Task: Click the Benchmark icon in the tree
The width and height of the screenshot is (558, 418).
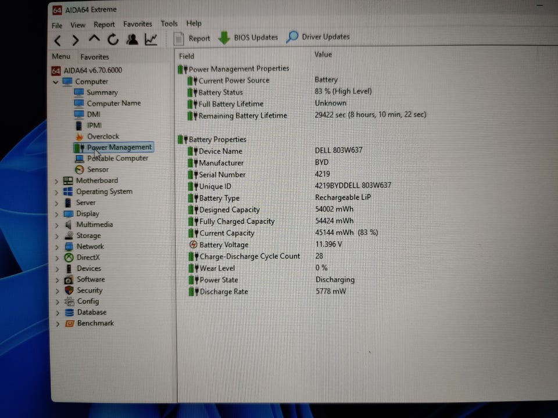Action: point(70,323)
